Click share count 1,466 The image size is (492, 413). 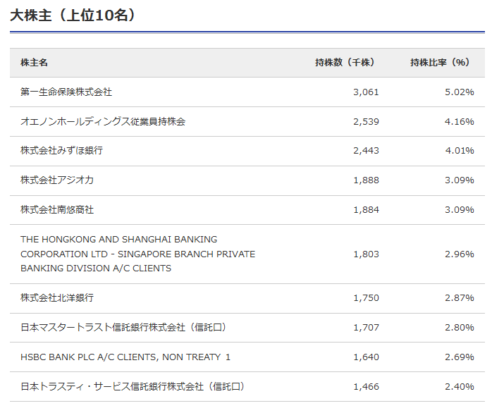pos(366,387)
